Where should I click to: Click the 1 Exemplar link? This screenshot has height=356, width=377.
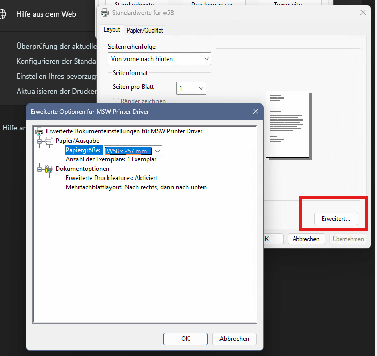(142, 159)
